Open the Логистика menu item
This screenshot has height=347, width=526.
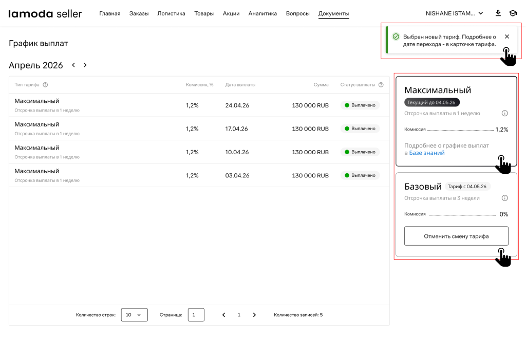pos(171,13)
